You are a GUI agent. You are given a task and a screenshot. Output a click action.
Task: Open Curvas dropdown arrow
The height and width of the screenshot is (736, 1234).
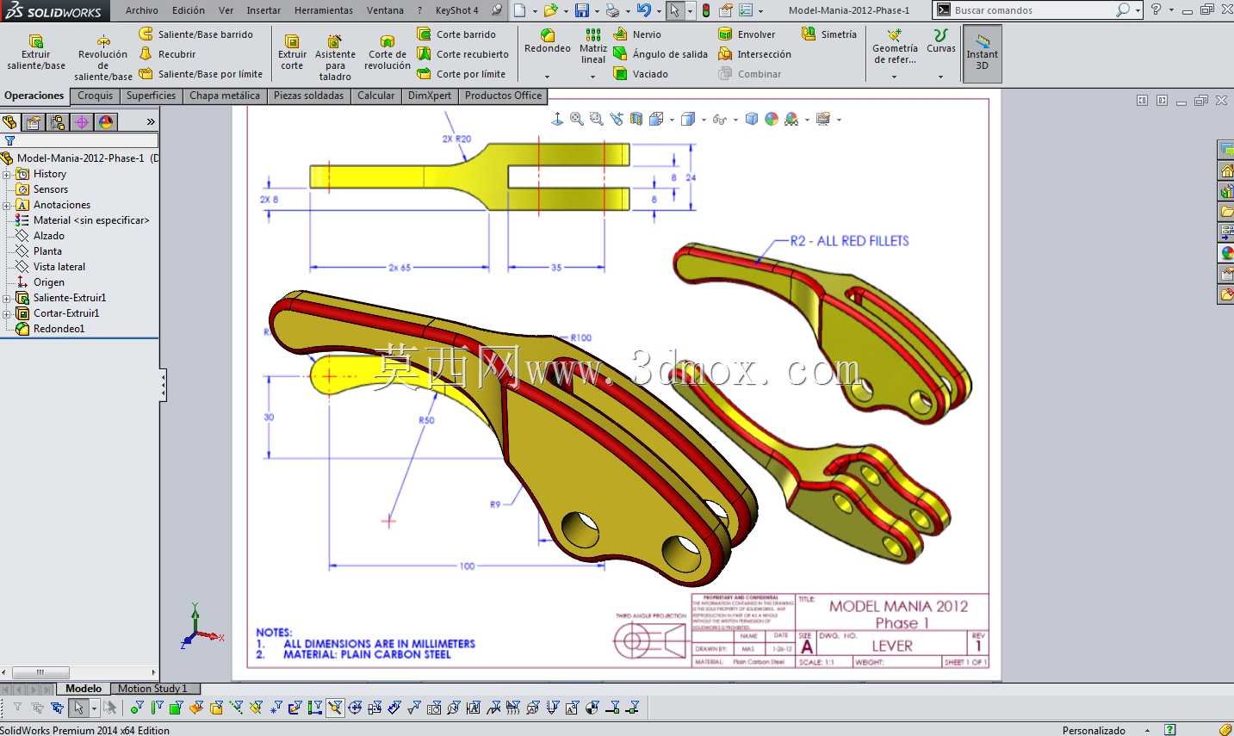click(940, 77)
